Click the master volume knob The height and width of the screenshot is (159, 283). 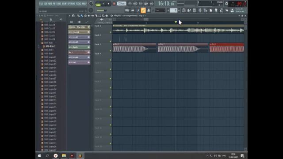(91, 4)
